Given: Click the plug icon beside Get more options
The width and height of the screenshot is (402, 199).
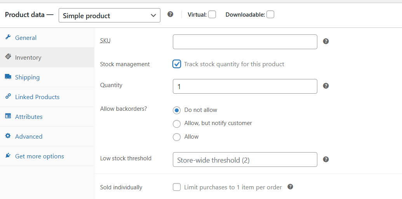Looking at the screenshot, I should [8, 155].
